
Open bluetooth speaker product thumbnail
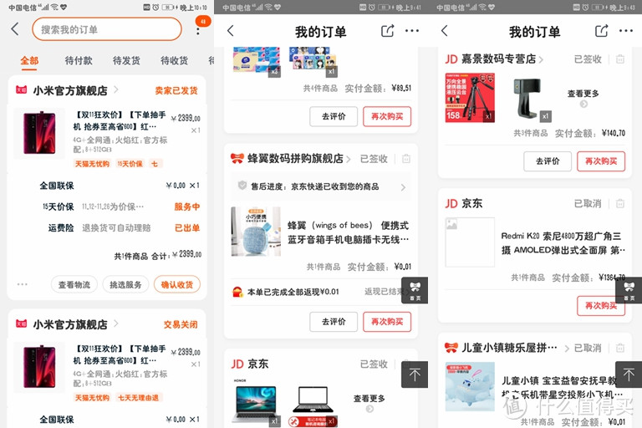[257, 232]
